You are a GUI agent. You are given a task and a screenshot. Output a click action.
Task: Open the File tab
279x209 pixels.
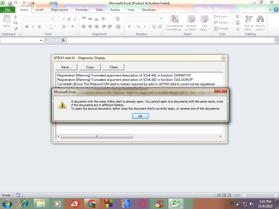pyautogui.click(x=8, y=10)
